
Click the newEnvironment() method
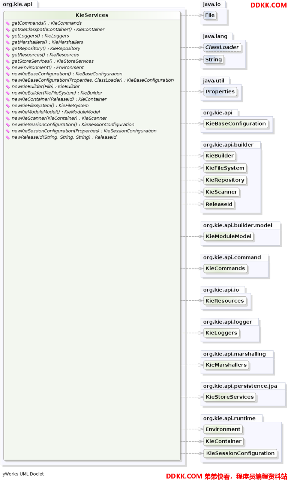point(48,67)
